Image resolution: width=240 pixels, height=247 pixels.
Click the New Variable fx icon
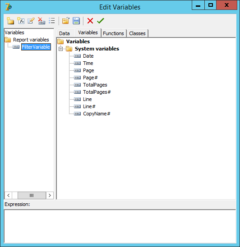coord(21,21)
